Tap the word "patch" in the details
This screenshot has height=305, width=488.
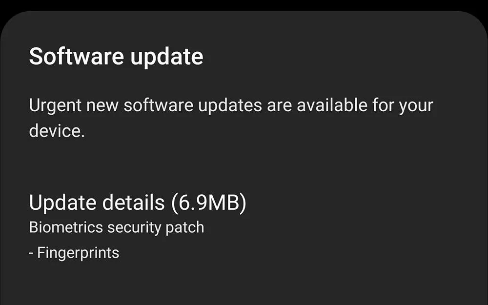[185, 228]
